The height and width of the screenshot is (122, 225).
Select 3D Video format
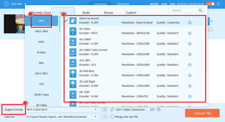41,105
